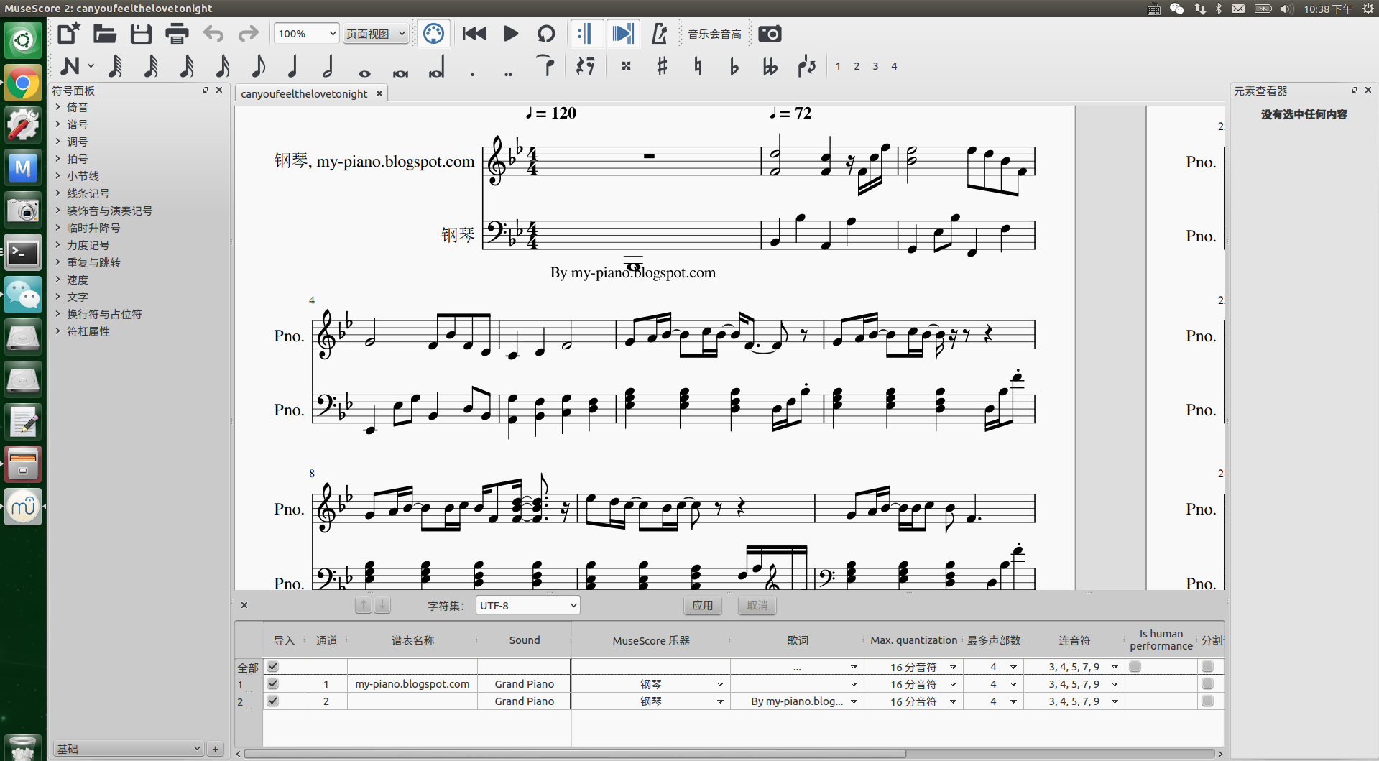Open the page view mode dropdown
This screenshot has width=1379, height=761.
pyautogui.click(x=376, y=34)
